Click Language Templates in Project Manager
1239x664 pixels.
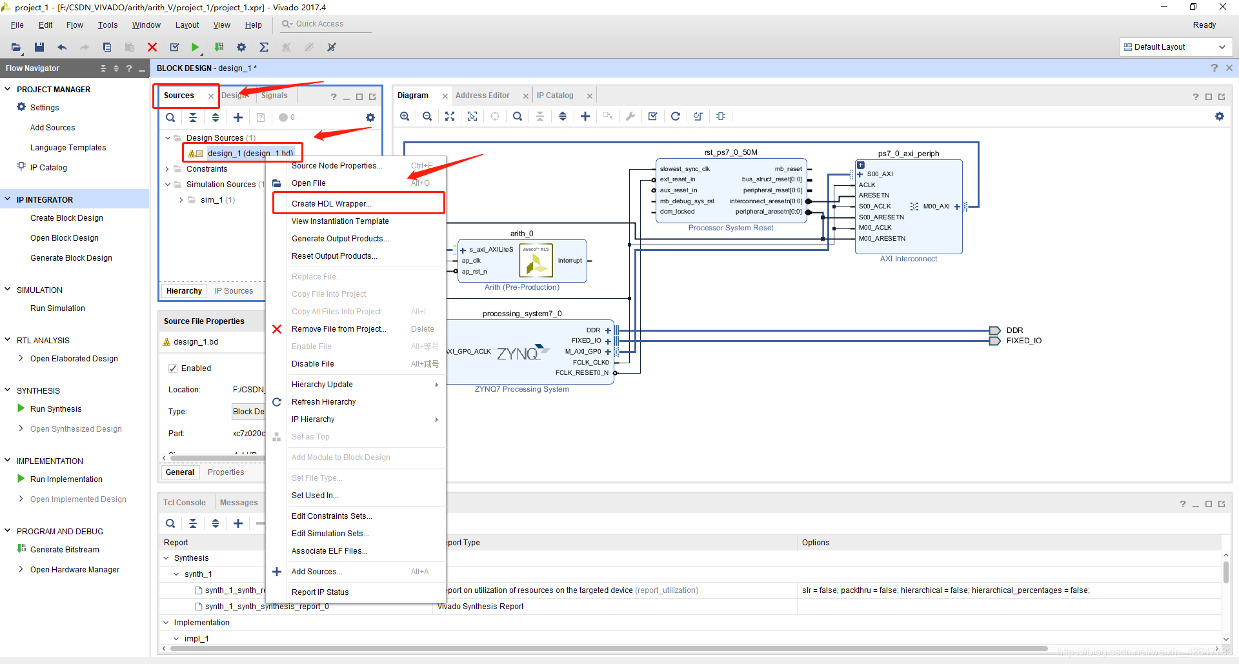pos(68,148)
